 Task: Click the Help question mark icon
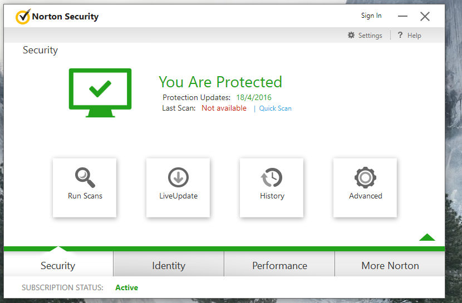[x=400, y=35]
